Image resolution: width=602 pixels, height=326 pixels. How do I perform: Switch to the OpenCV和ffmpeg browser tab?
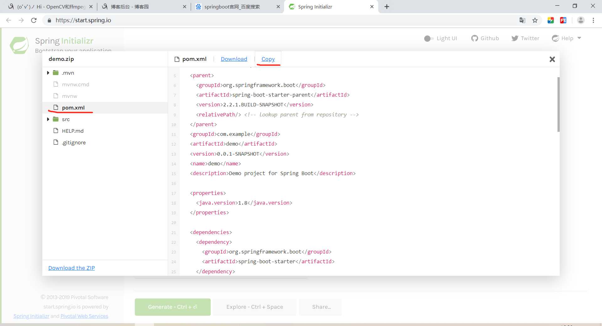pos(50,7)
